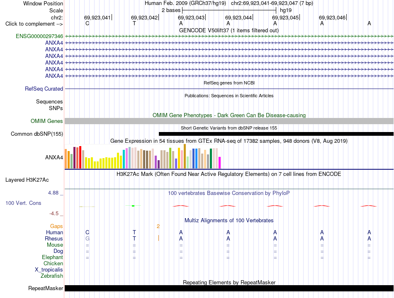Select the X_tropicalis species label
Viewport: 394px width, 298px height.
[x=49, y=270]
